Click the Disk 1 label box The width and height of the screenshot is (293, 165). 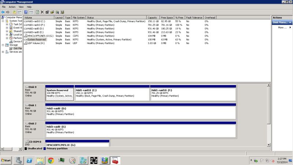pos(34,111)
